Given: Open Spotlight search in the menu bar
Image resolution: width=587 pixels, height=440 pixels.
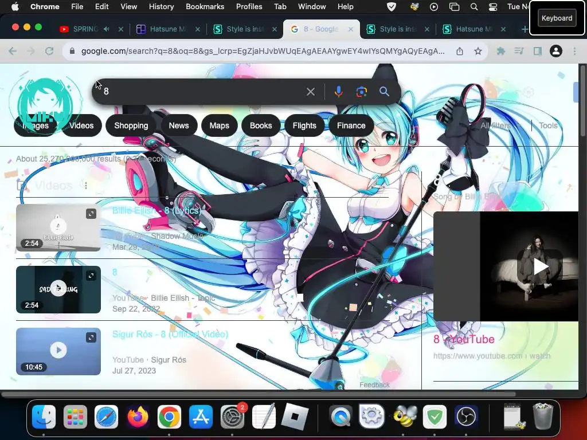Looking at the screenshot, I should [474, 7].
